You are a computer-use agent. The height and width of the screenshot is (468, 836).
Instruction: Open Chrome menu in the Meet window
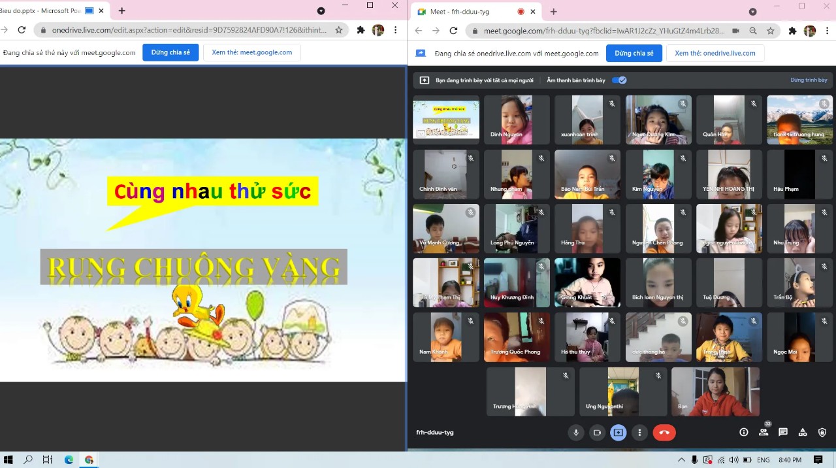point(826,30)
